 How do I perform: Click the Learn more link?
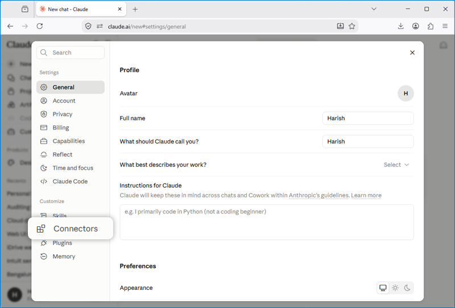(x=366, y=195)
